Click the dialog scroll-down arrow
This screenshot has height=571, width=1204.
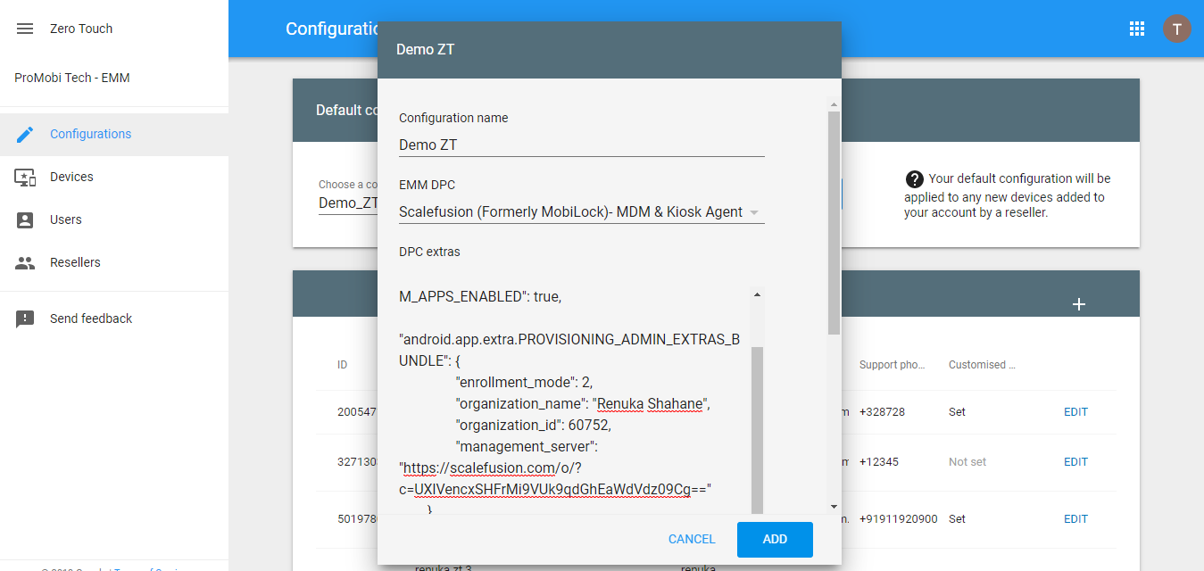point(834,507)
